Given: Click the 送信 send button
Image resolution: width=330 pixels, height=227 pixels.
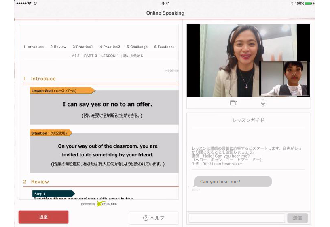Looking at the screenshot, I should pyautogui.click(x=297, y=218).
